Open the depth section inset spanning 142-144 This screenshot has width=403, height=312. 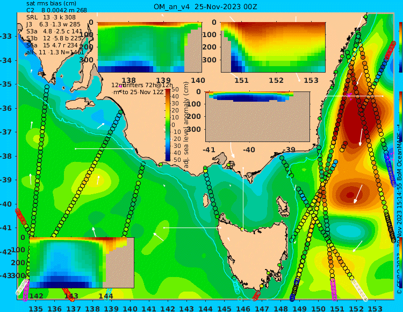coord(82,263)
